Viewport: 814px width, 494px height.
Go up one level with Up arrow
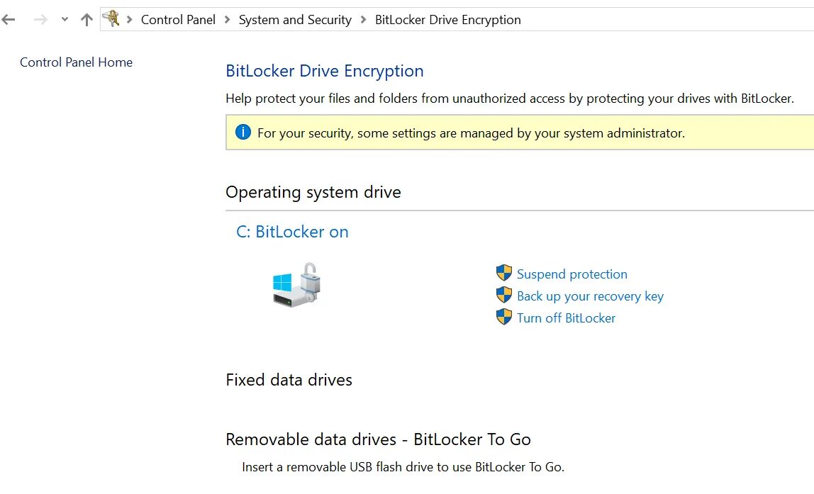pyautogui.click(x=87, y=20)
